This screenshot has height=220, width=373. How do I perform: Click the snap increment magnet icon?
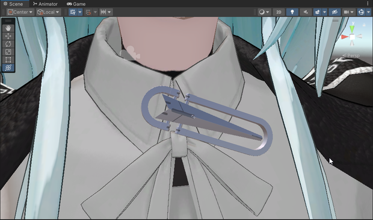point(88,12)
